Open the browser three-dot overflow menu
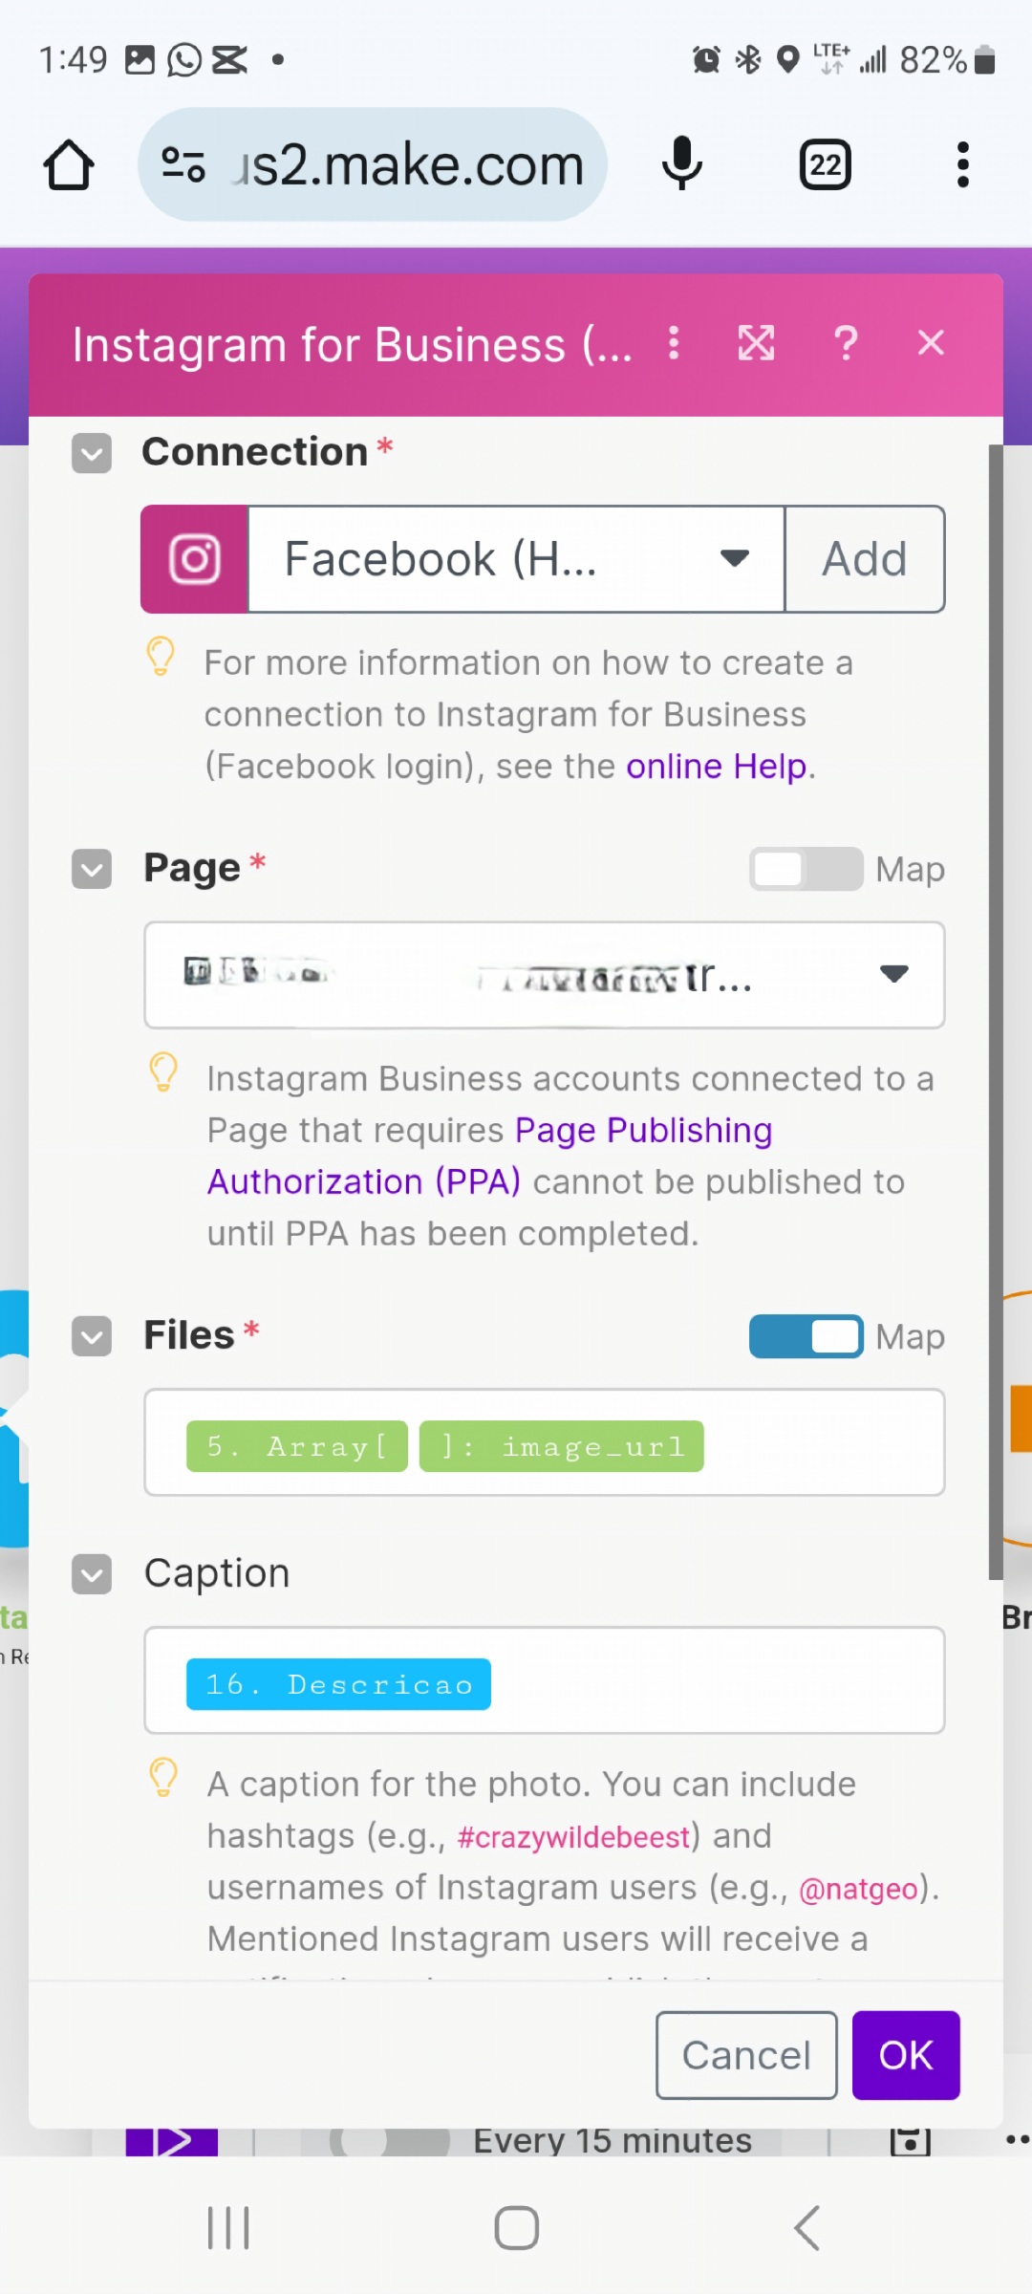The image size is (1032, 2294). click(963, 164)
